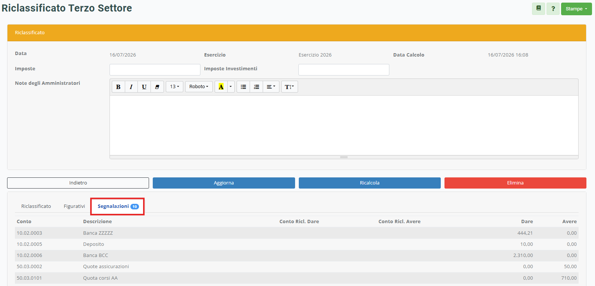Click the 2.310,00 Dare value
This screenshot has height=286, width=595.
pyautogui.click(x=523, y=256)
